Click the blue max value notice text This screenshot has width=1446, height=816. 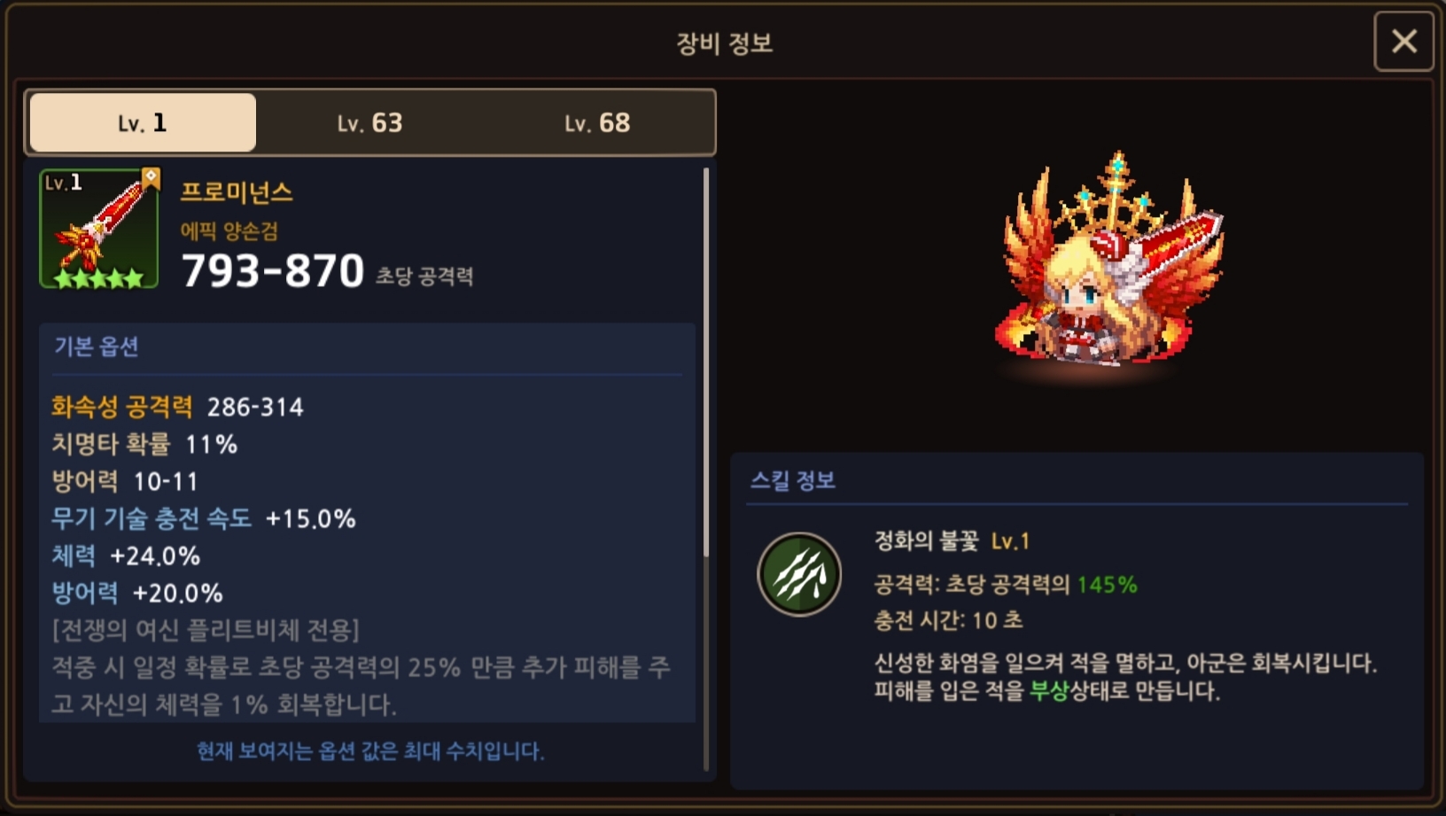pos(370,751)
